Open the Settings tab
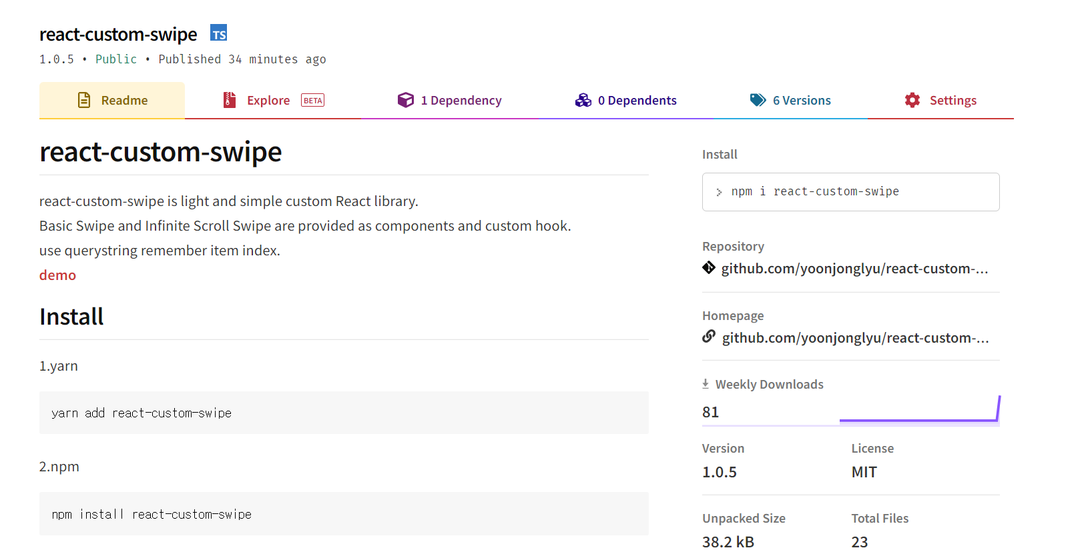This screenshot has width=1088, height=550. tap(940, 100)
